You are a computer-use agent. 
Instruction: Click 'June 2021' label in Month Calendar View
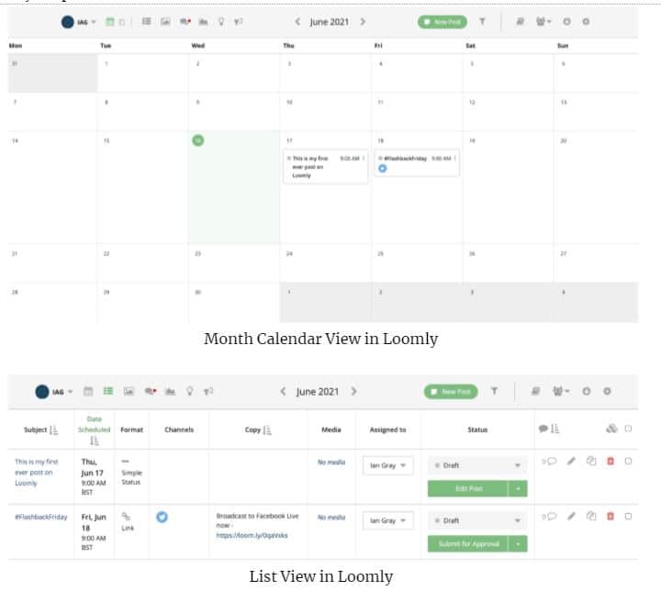tap(330, 22)
